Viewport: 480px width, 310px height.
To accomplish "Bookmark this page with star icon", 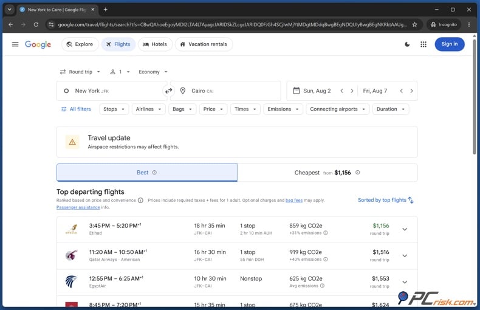I will tap(414, 24).
